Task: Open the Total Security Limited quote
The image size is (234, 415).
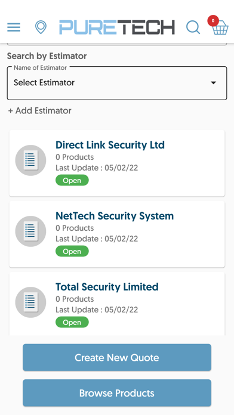Action: point(117,303)
